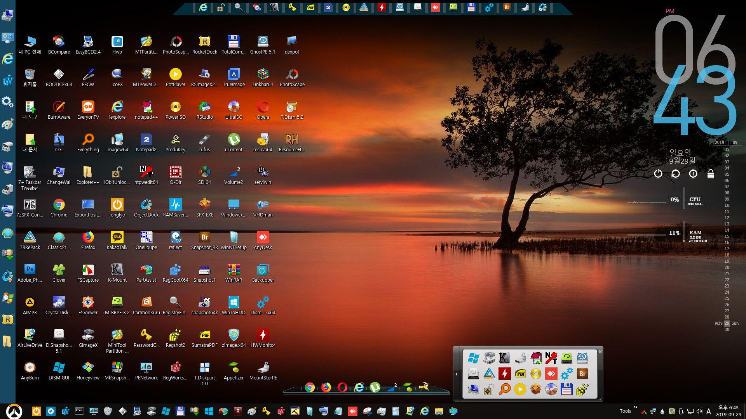Viewport: 746px width, 419px height.
Task: Click the taskbar clock showing 오후 6:43
Action: click(728, 411)
